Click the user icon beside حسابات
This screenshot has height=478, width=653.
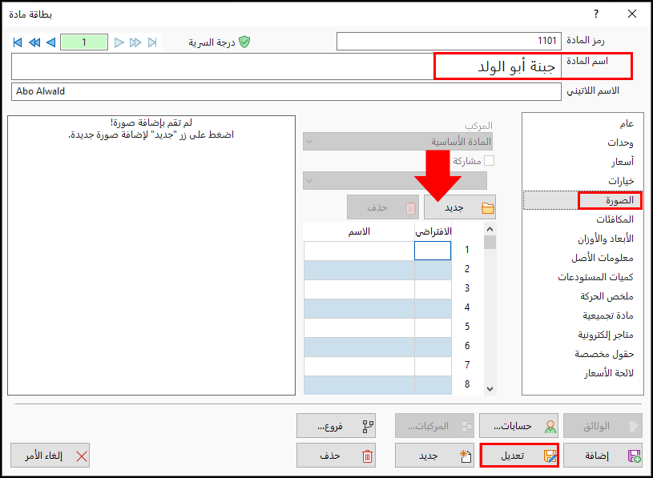550,427
